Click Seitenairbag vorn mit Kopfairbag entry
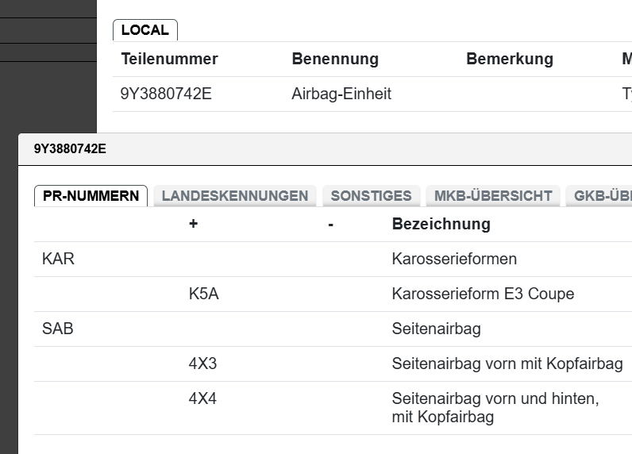This screenshot has width=632, height=454. point(507,364)
